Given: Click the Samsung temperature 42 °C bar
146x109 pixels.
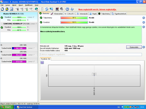Looking at the screenshot, I should coord(19,30).
